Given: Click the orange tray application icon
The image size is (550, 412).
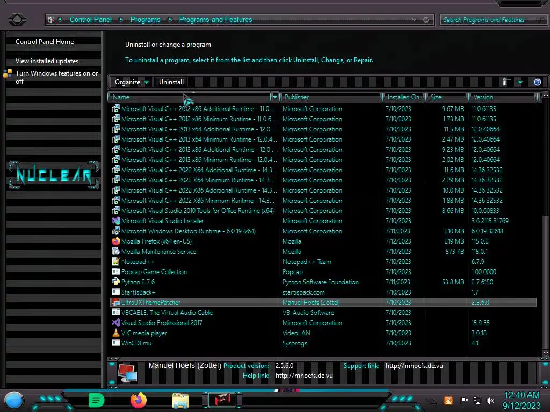Looking at the screenshot, I should pos(448,400).
